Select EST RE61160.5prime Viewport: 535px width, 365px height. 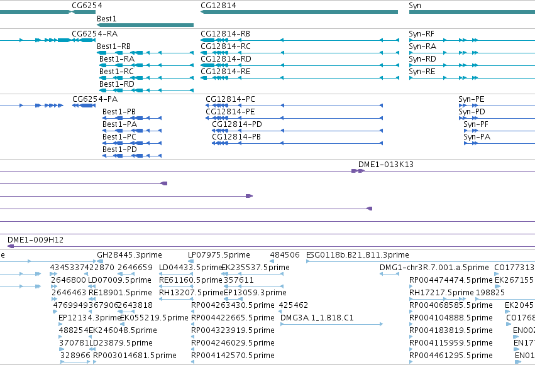click(190, 280)
